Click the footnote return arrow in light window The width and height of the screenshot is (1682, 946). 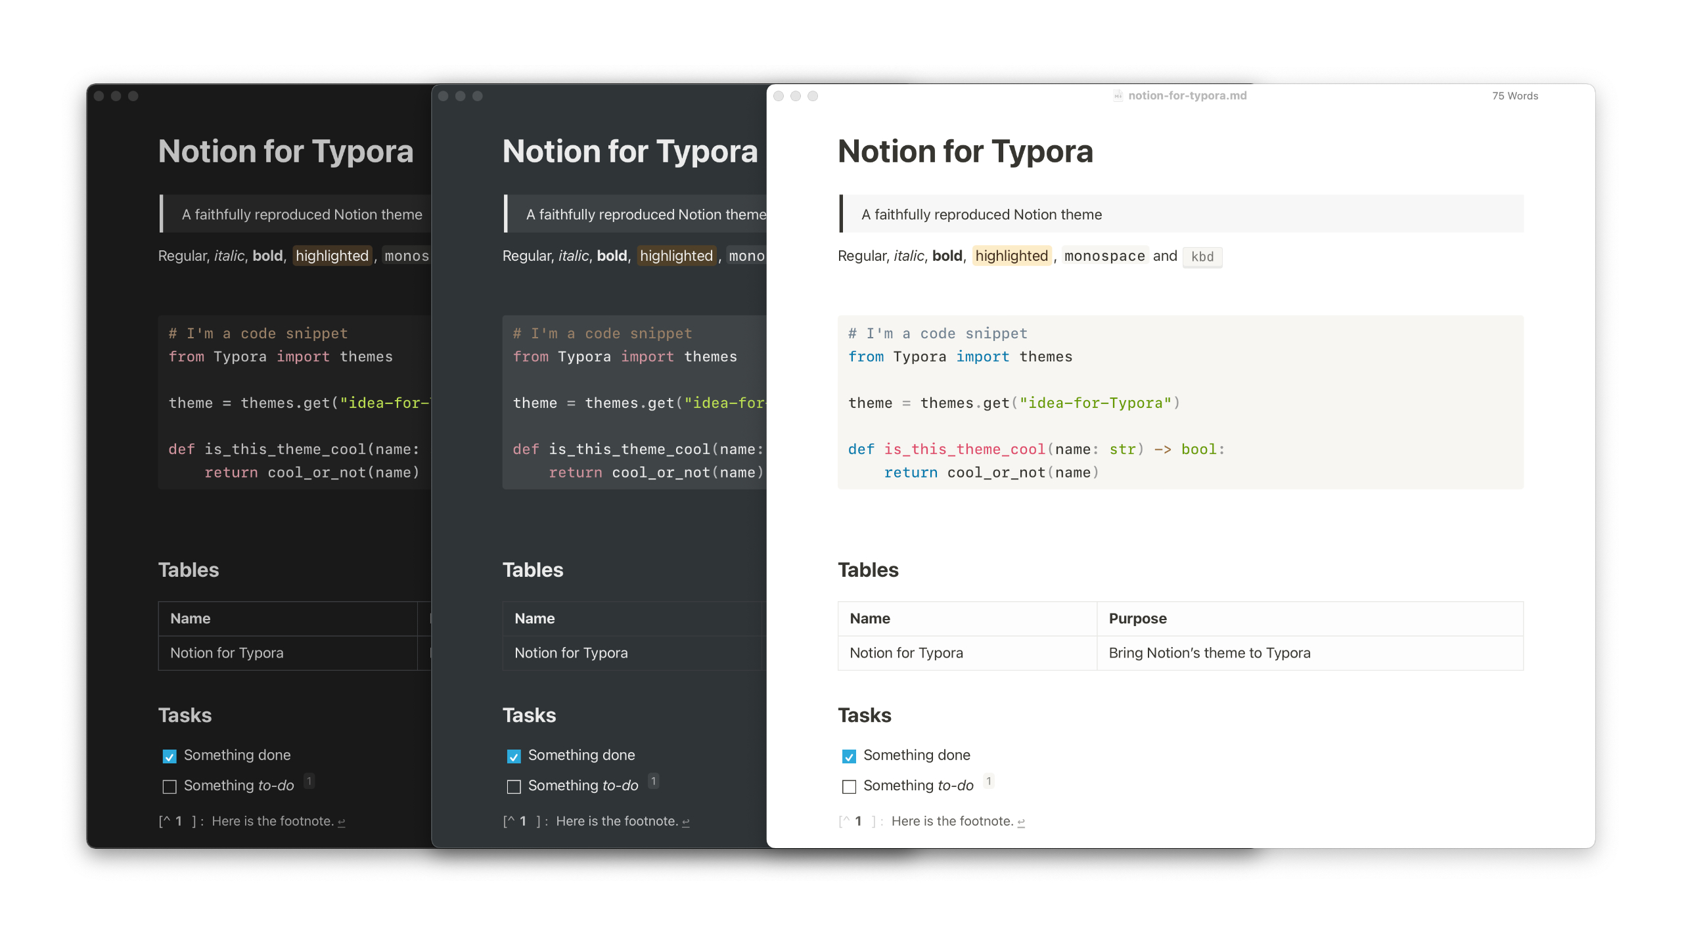[1021, 822]
